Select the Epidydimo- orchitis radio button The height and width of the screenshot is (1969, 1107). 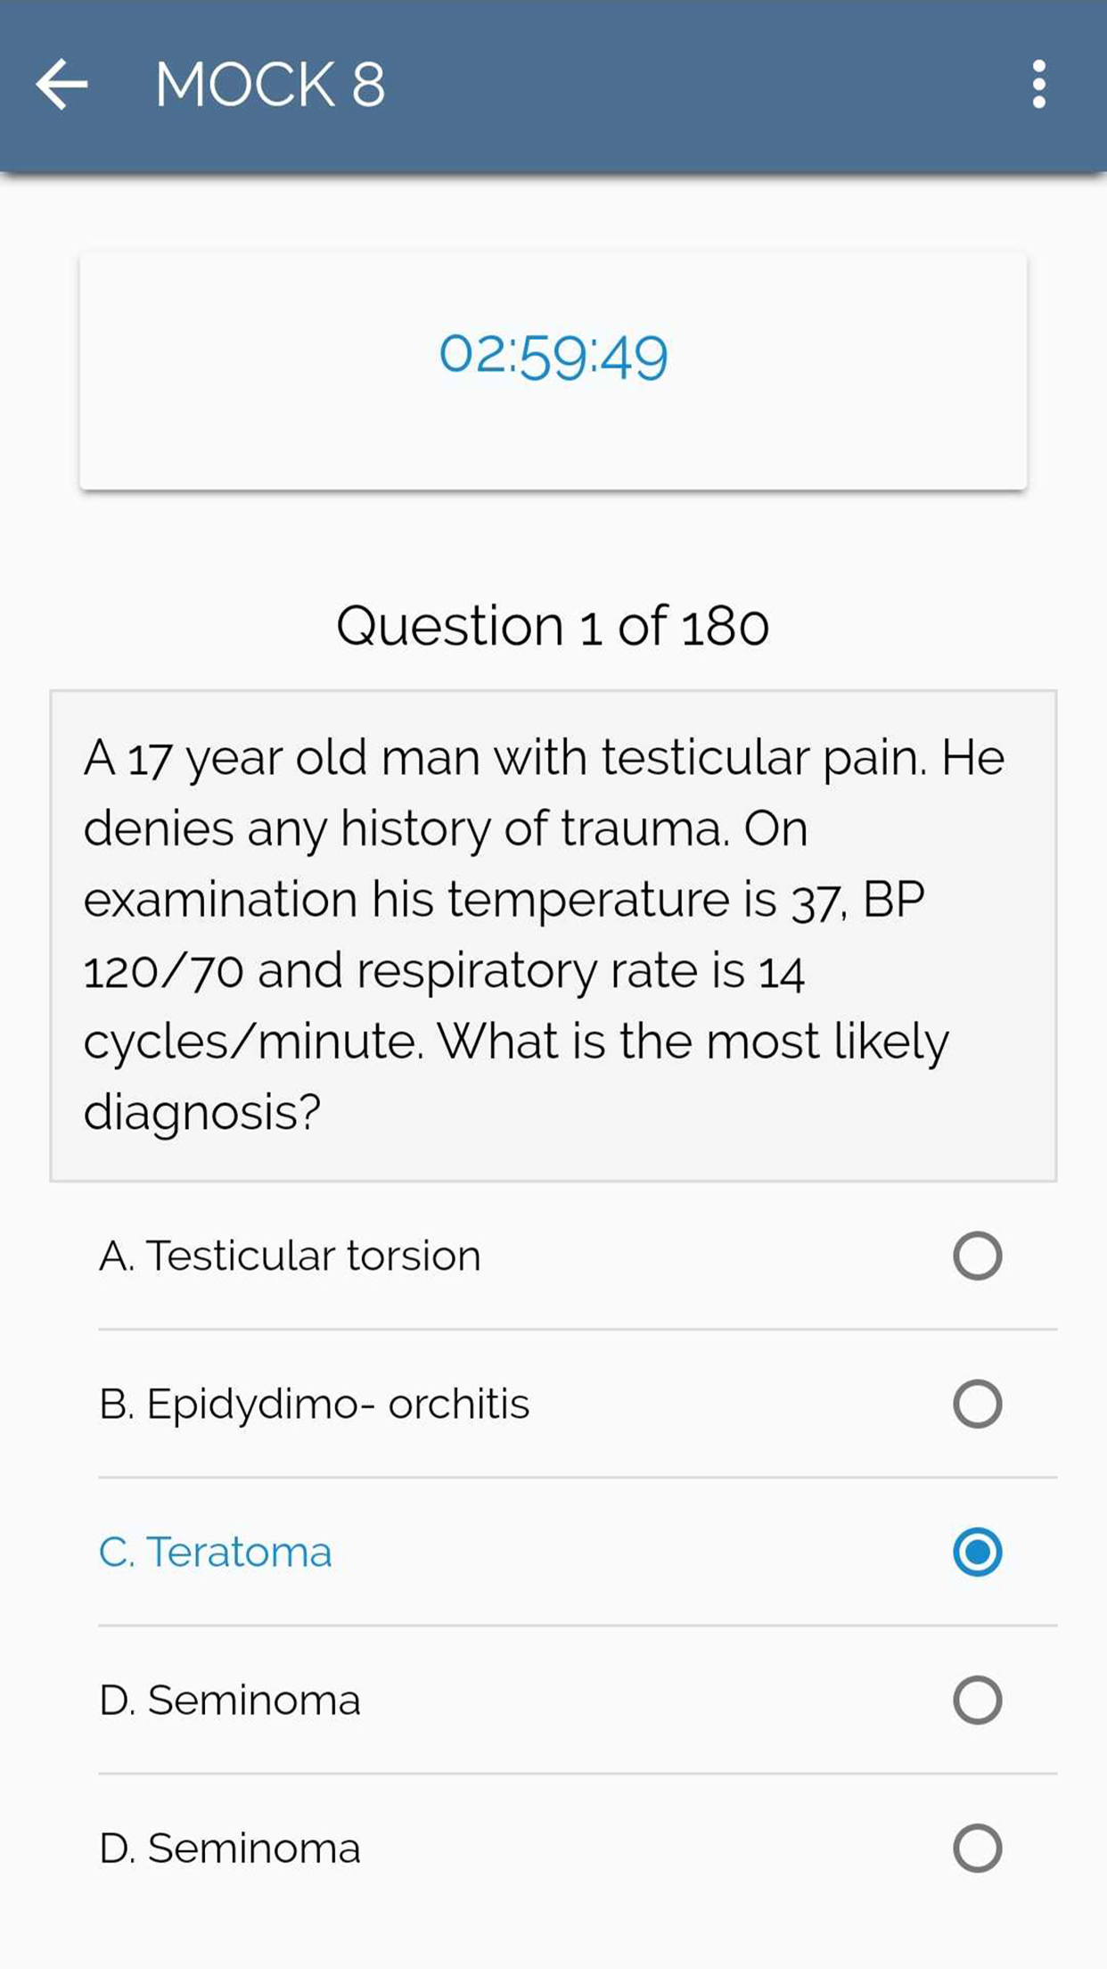point(977,1404)
